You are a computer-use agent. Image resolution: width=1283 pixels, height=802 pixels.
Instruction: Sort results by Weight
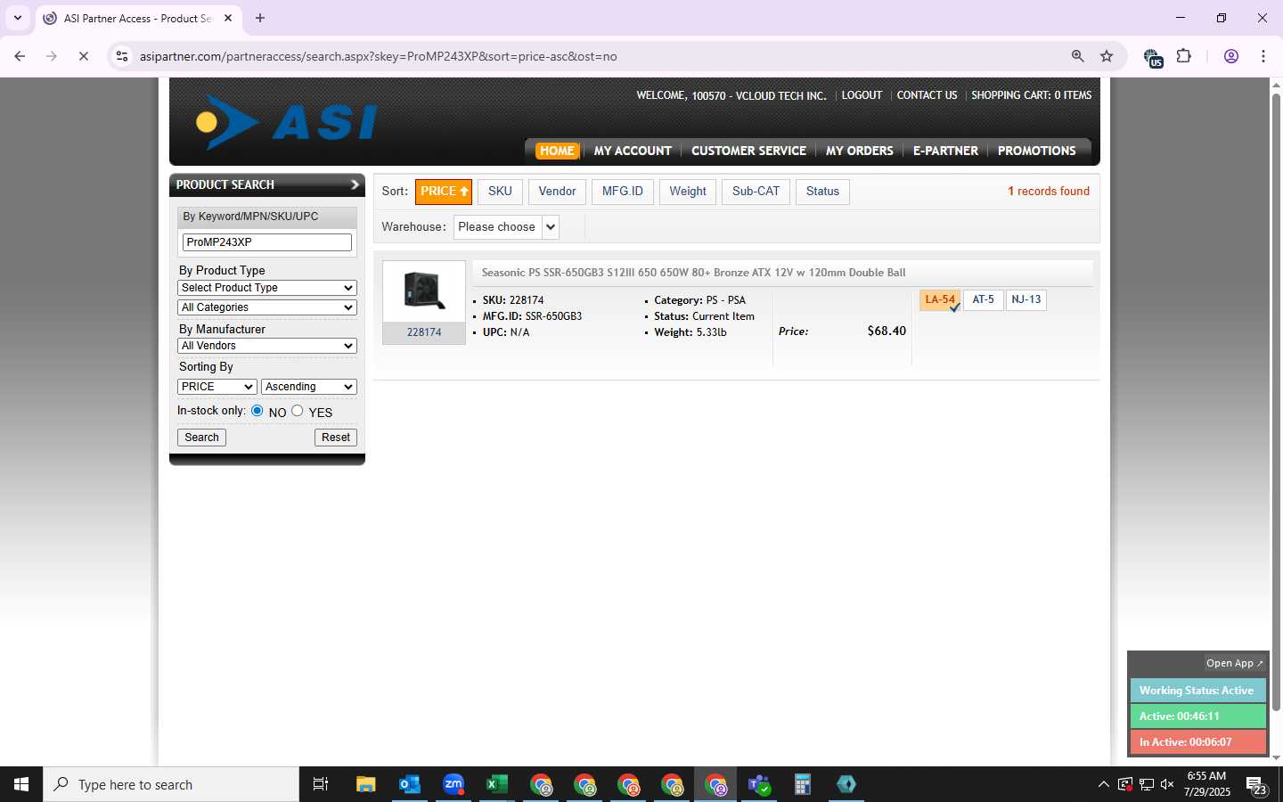(x=688, y=192)
